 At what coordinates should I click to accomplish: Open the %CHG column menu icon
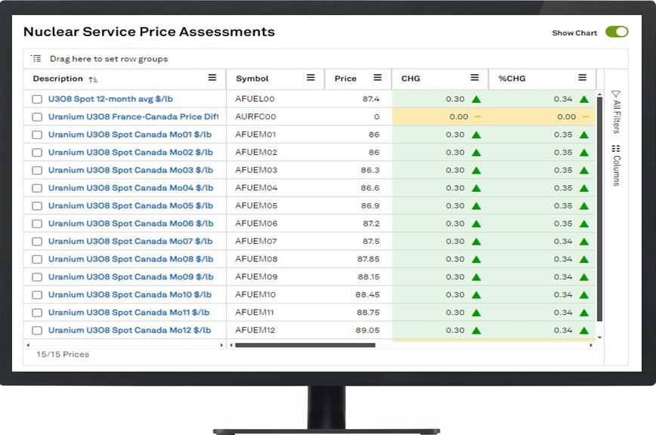click(582, 79)
